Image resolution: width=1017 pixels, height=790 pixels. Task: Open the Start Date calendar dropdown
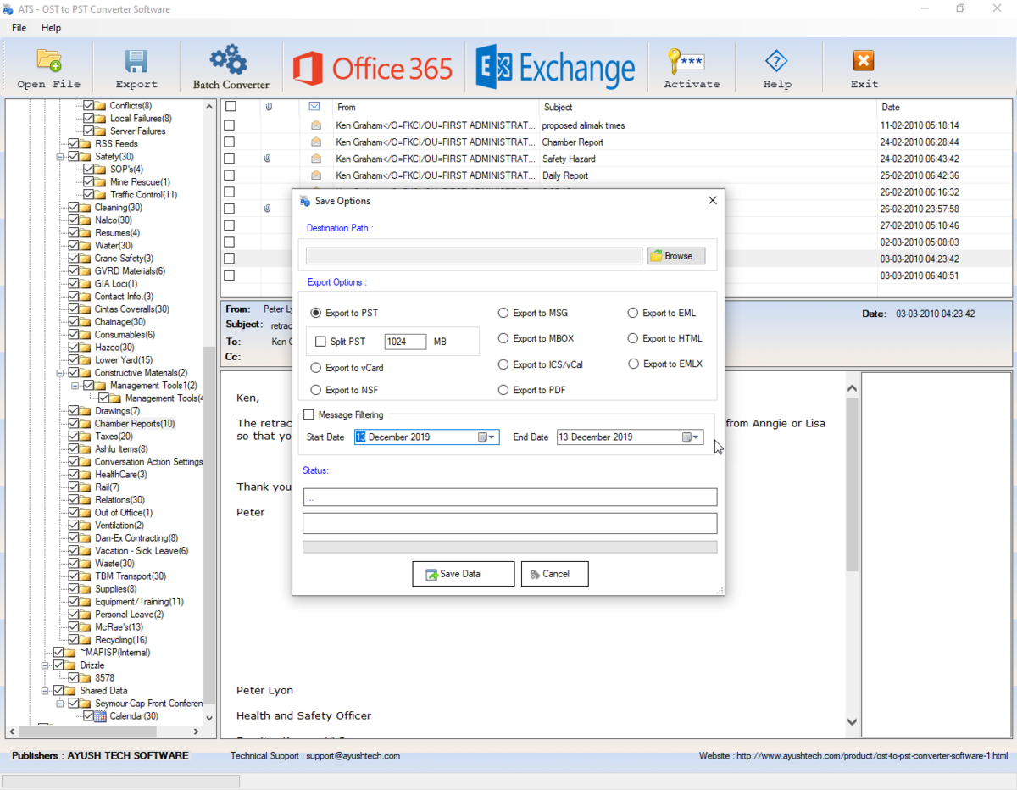click(x=490, y=437)
